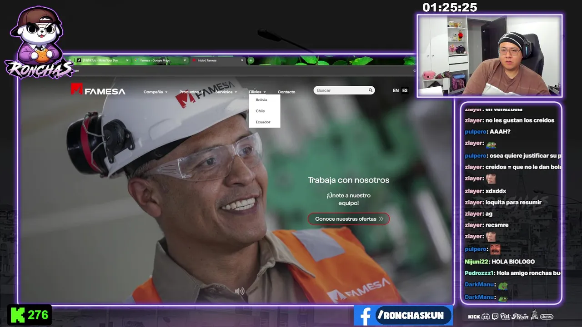Close the Famesa - Google Maps tab
This screenshot has width=582, height=327.
pyautogui.click(x=185, y=60)
